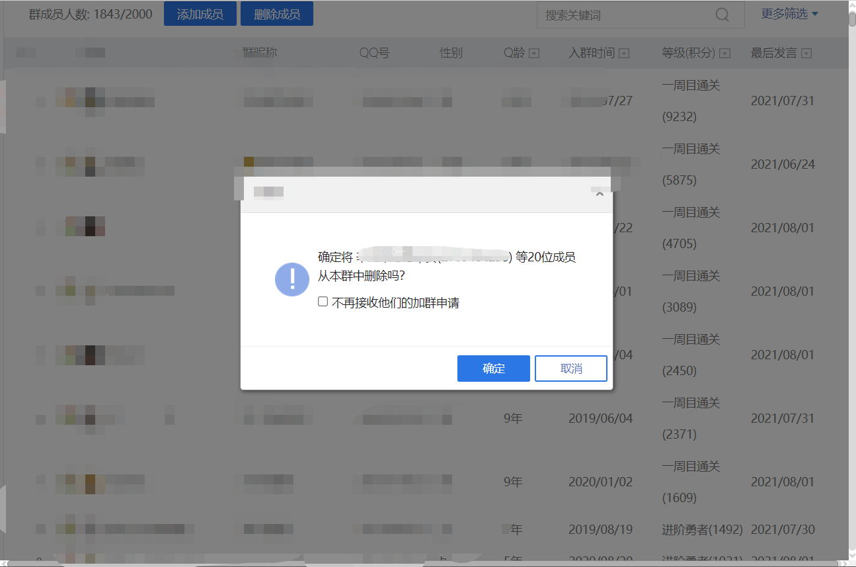Click the QQ号 column header
This screenshot has height=567, width=856.
374,53
